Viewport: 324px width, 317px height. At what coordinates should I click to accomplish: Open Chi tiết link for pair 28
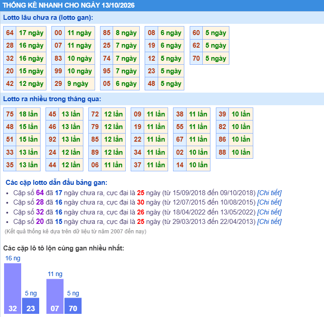(x=269, y=202)
